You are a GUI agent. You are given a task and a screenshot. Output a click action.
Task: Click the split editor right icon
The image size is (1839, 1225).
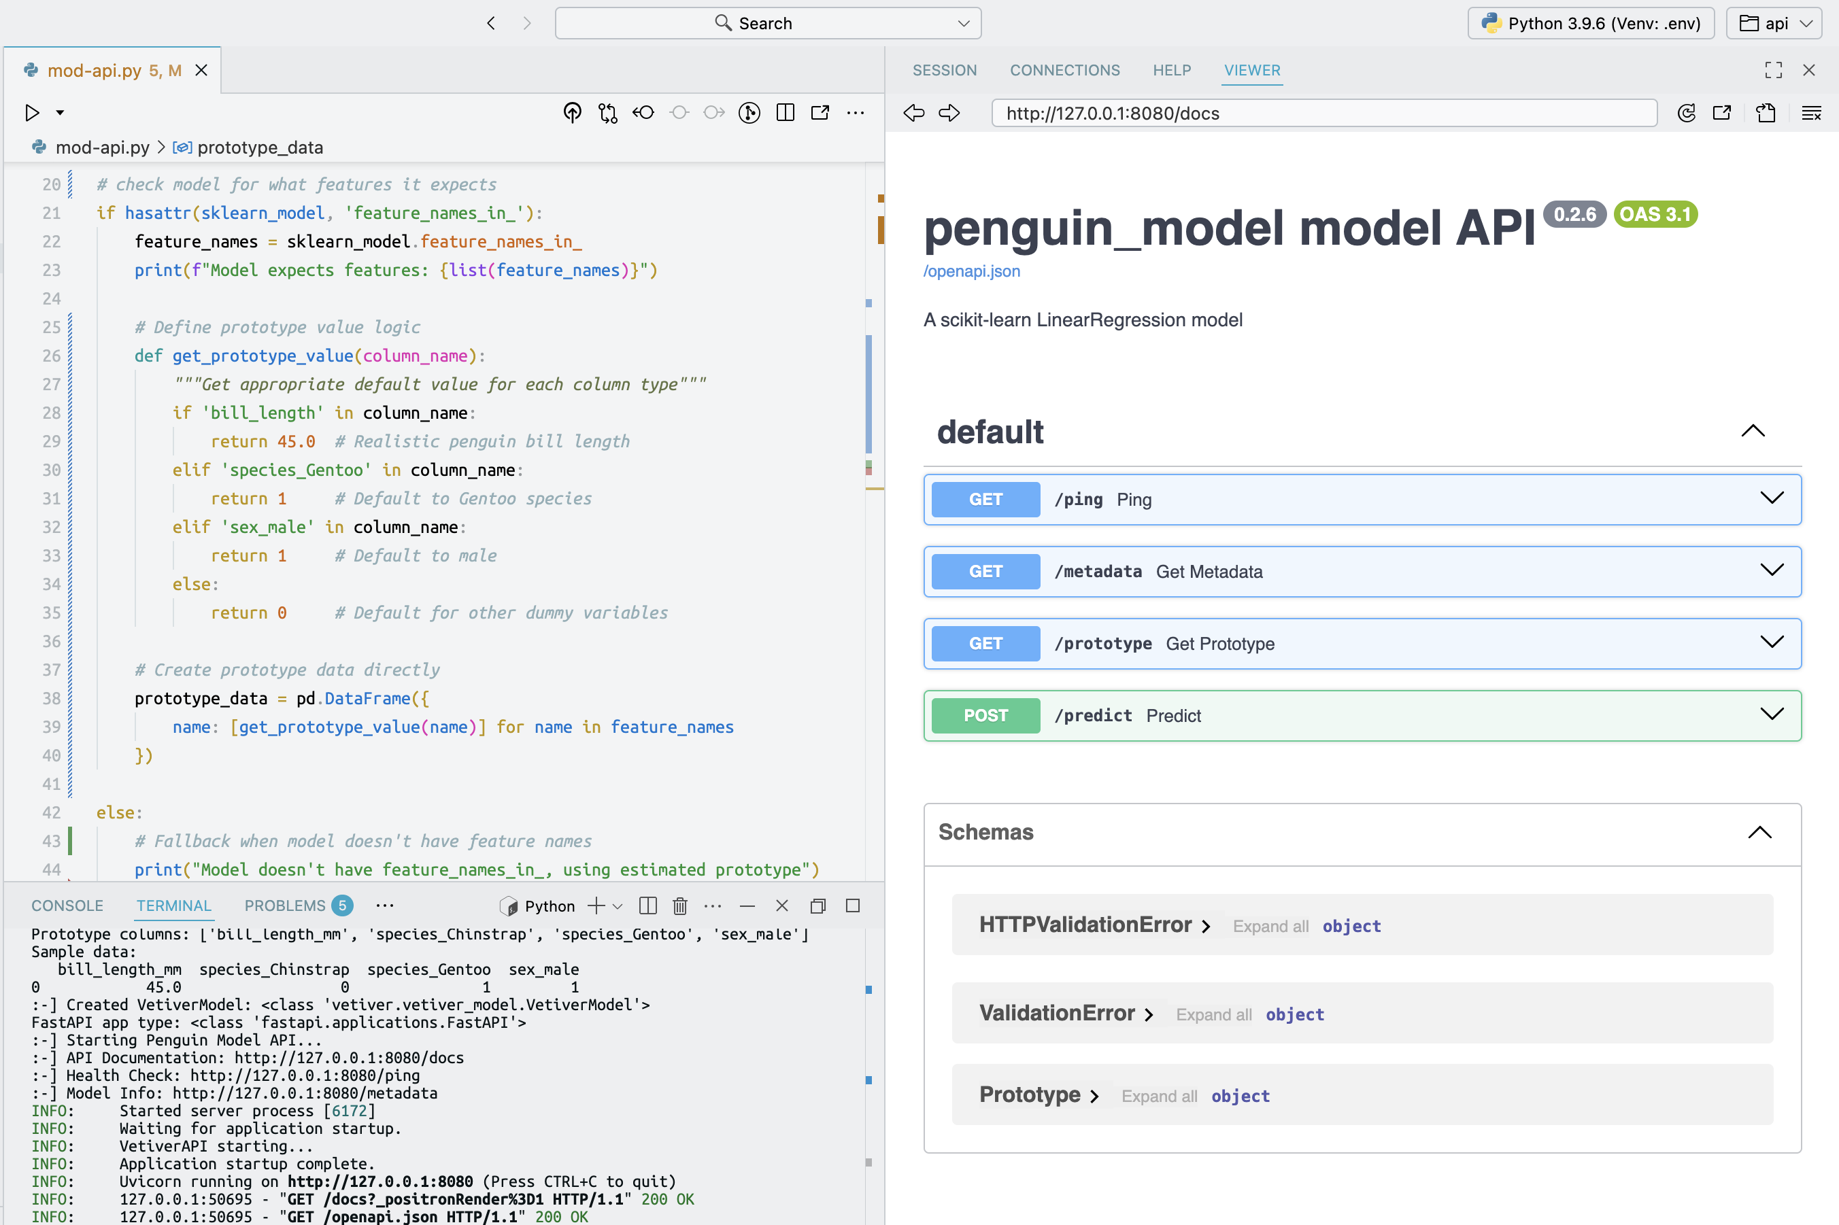786,114
